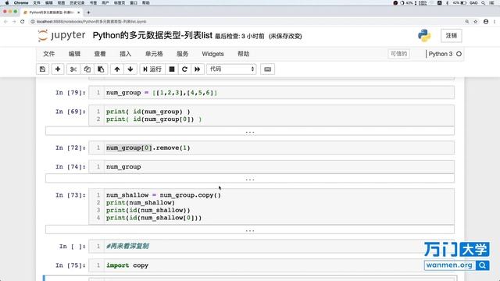Open the 帮助 menu in Jupyter
This screenshot has height=281, width=500.
[243, 54]
